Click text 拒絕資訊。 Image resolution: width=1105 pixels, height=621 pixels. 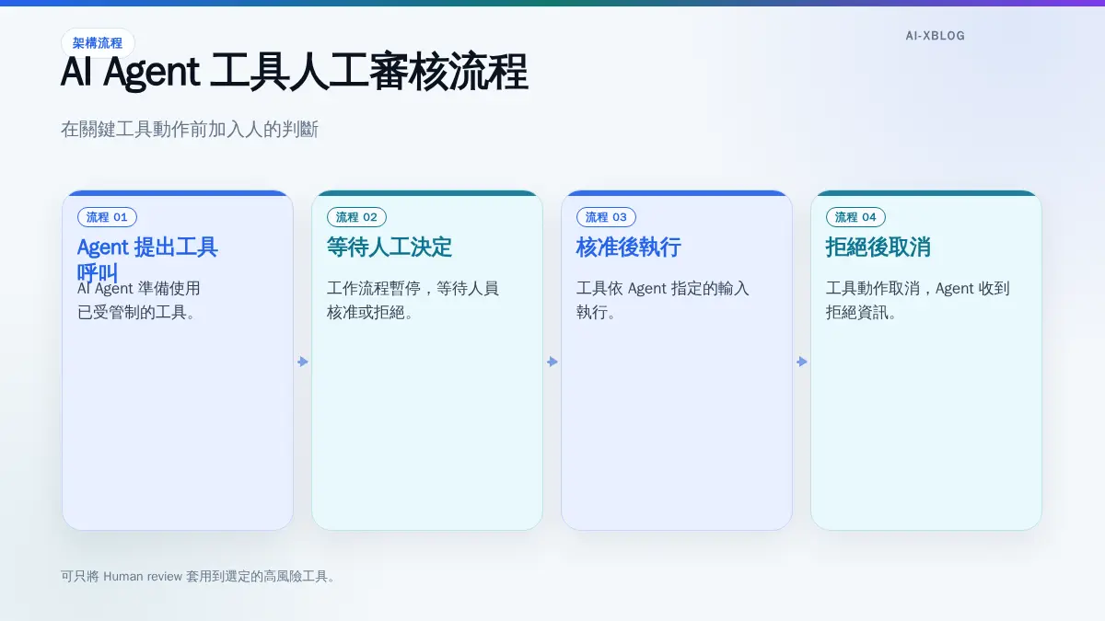(863, 312)
